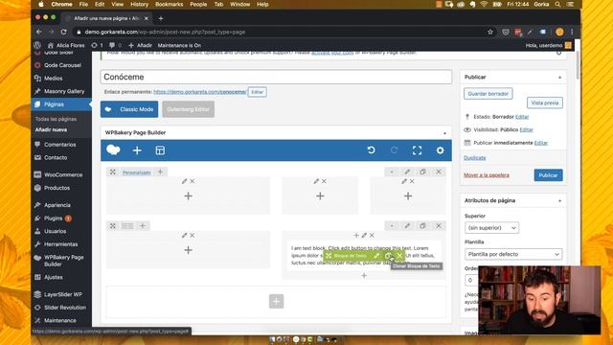The width and height of the screenshot is (613, 345).
Task: Click Todas las páginas submenu
Action: click(56, 119)
